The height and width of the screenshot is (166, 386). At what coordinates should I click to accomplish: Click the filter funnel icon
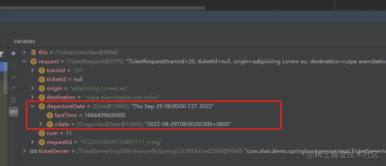[x=1, y=54]
